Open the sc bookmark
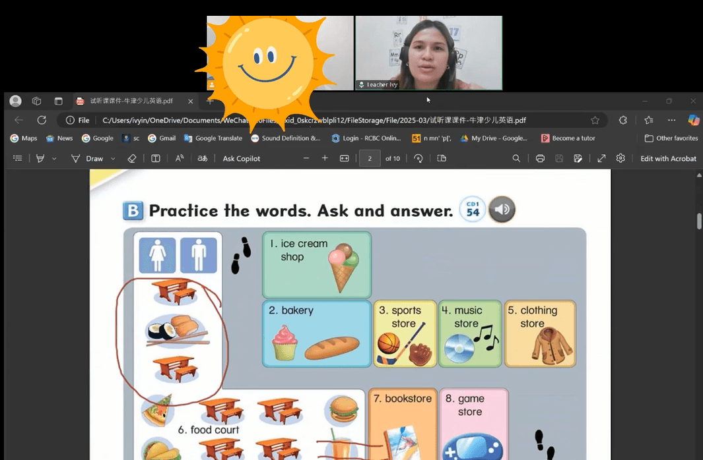The width and height of the screenshot is (703, 460). [x=131, y=138]
